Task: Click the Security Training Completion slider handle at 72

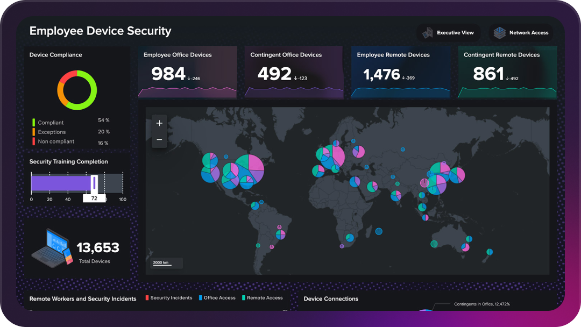Action: point(94,182)
